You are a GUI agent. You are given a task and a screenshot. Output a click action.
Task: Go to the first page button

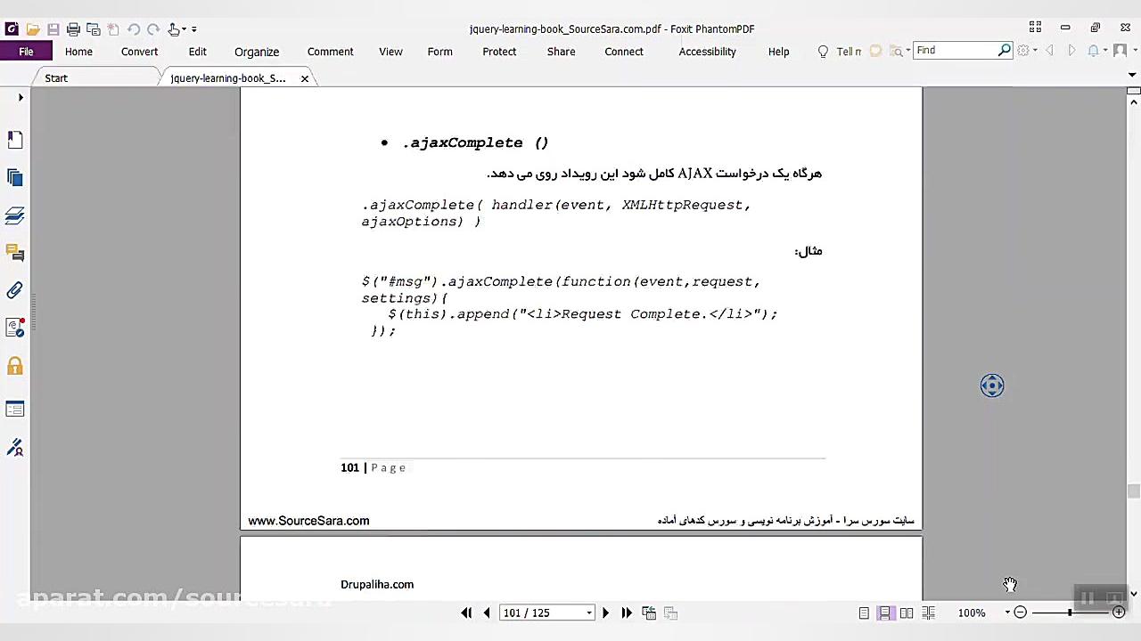click(x=466, y=613)
